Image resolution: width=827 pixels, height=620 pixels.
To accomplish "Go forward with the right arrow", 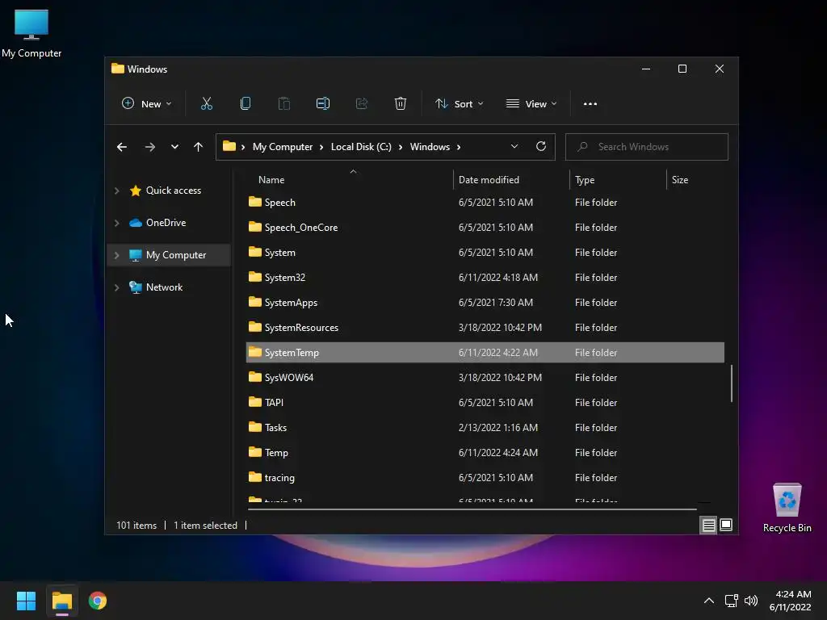I will [149, 147].
